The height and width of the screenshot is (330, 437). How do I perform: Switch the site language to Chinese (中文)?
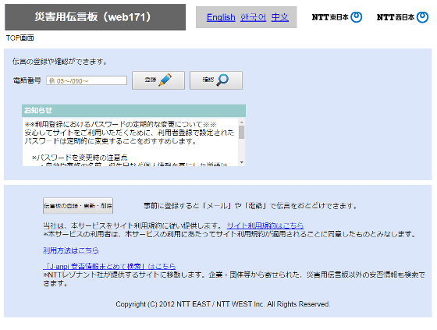(280, 18)
